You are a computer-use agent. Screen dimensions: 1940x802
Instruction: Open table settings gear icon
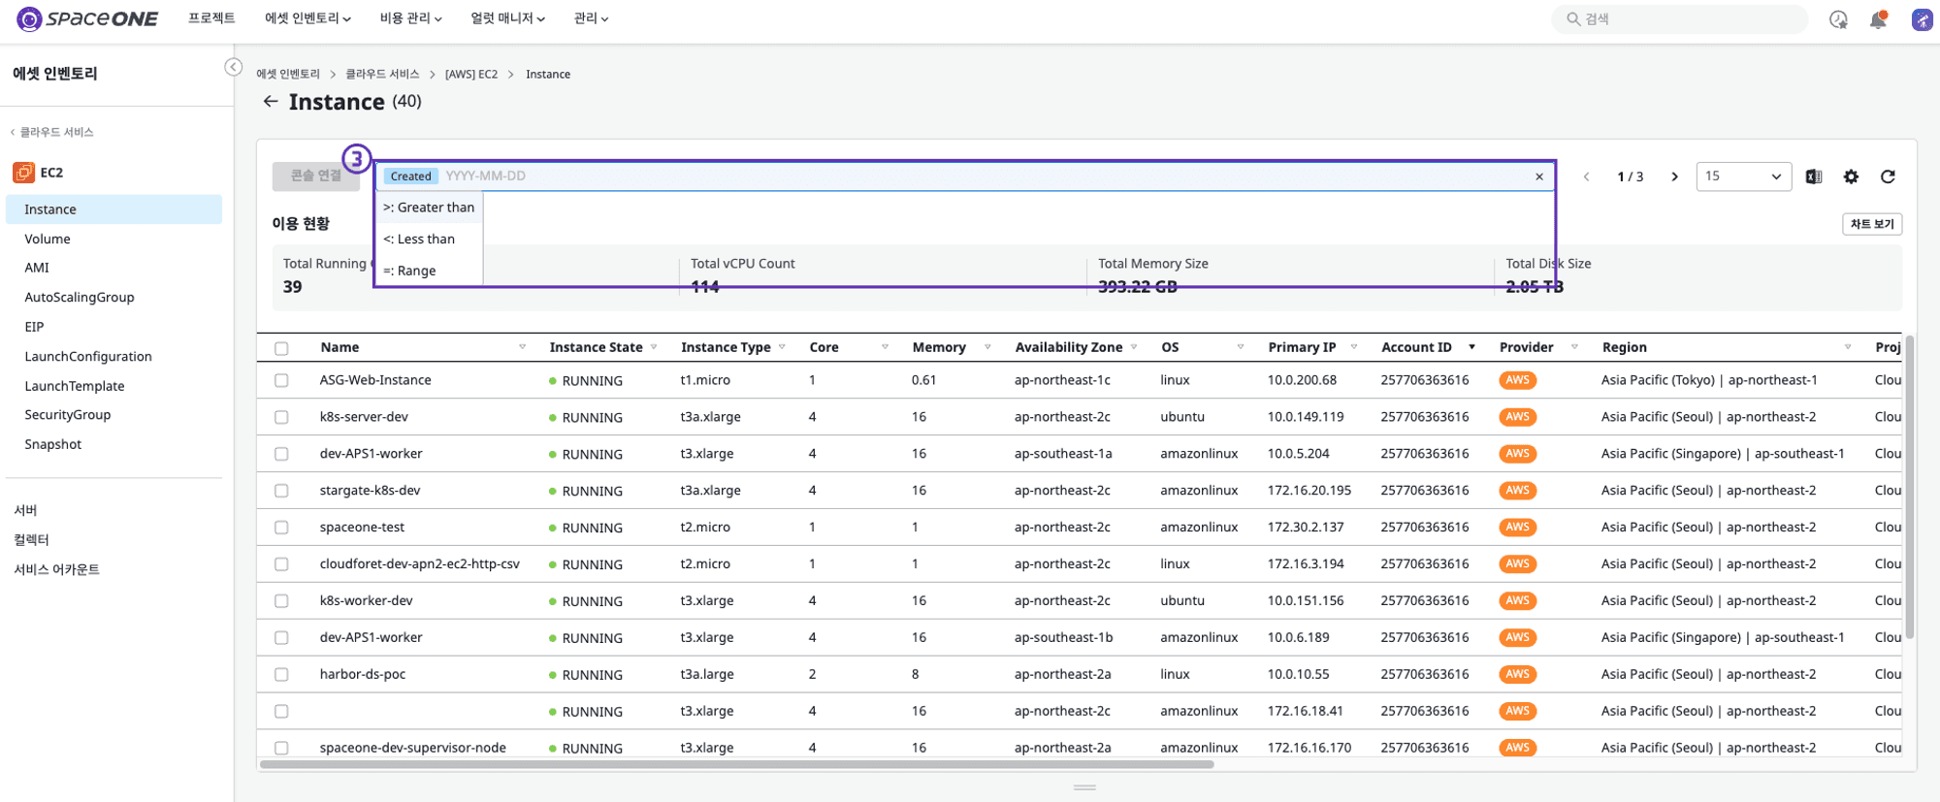[1851, 176]
